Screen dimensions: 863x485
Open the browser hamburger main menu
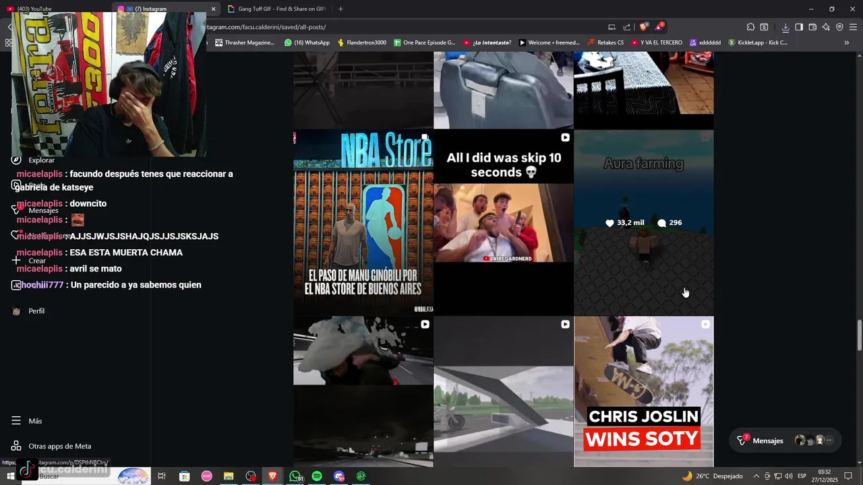point(853,27)
